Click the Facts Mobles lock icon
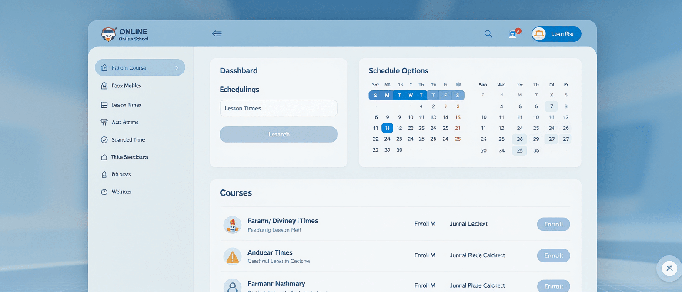This screenshot has height=292, width=682. point(104,86)
